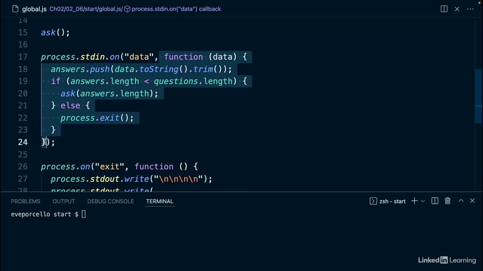Open the editor More Actions menu

pos(470,9)
